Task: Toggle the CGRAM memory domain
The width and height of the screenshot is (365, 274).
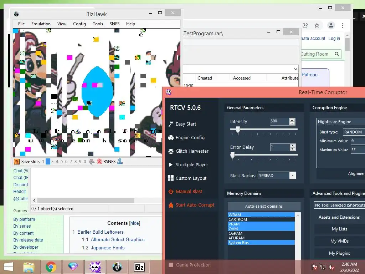Action: click(261, 233)
